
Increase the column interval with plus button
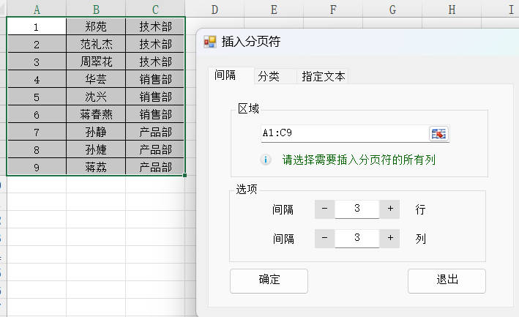[x=390, y=239]
